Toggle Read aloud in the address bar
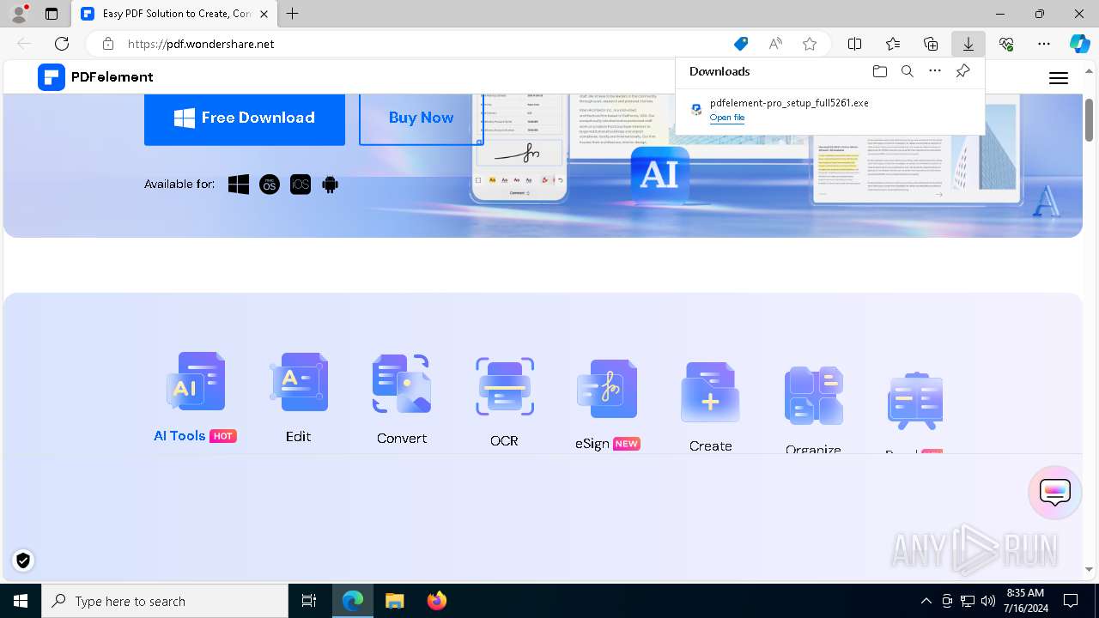The image size is (1099, 618). click(x=775, y=44)
